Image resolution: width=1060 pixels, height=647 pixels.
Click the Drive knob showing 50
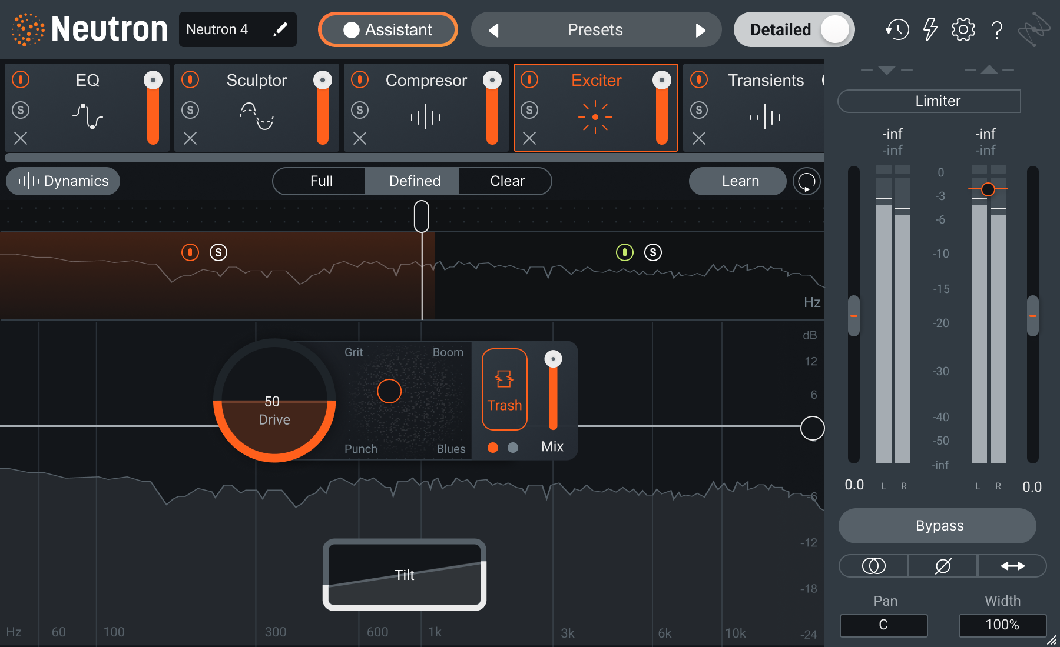(x=274, y=401)
